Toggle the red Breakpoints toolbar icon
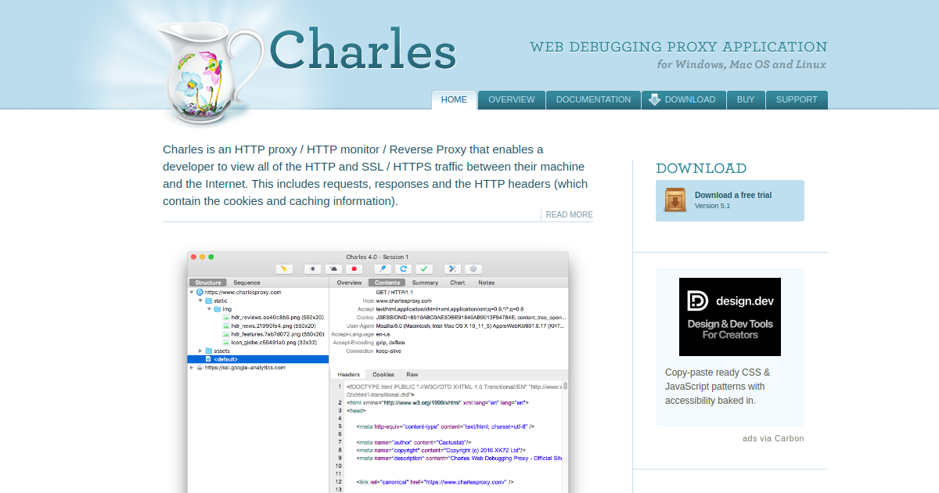The image size is (939, 493). 354,268
